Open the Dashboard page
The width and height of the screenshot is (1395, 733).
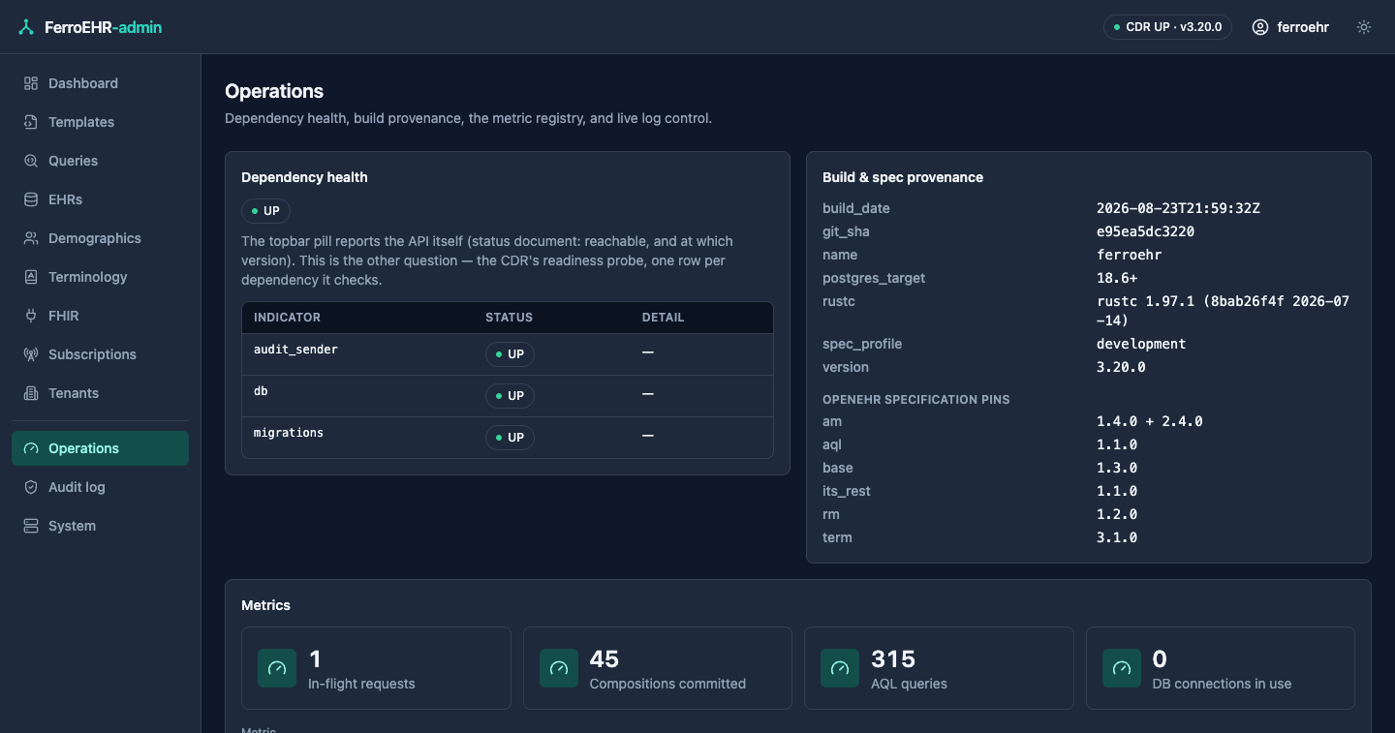coord(100,83)
